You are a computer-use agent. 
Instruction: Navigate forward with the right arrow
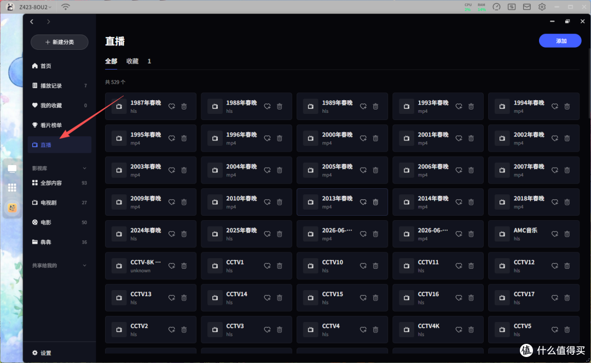pos(48,22)
